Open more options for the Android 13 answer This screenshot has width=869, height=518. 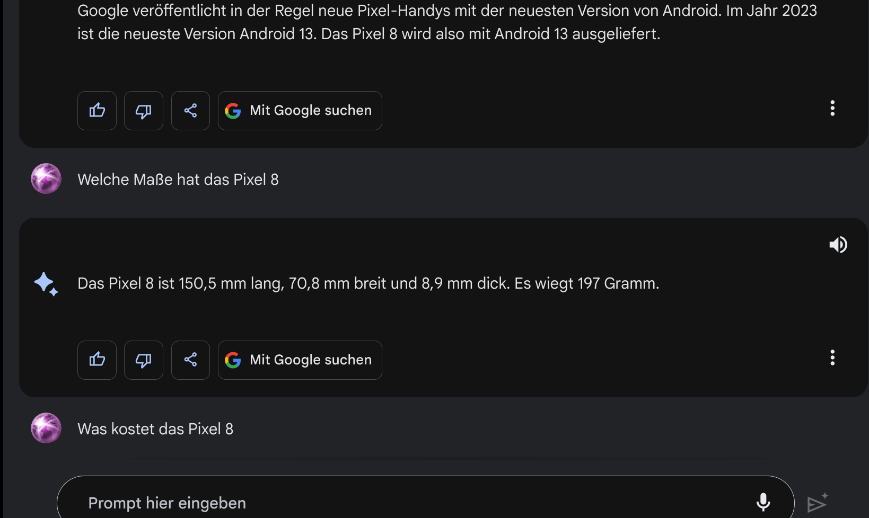[832, 109]
